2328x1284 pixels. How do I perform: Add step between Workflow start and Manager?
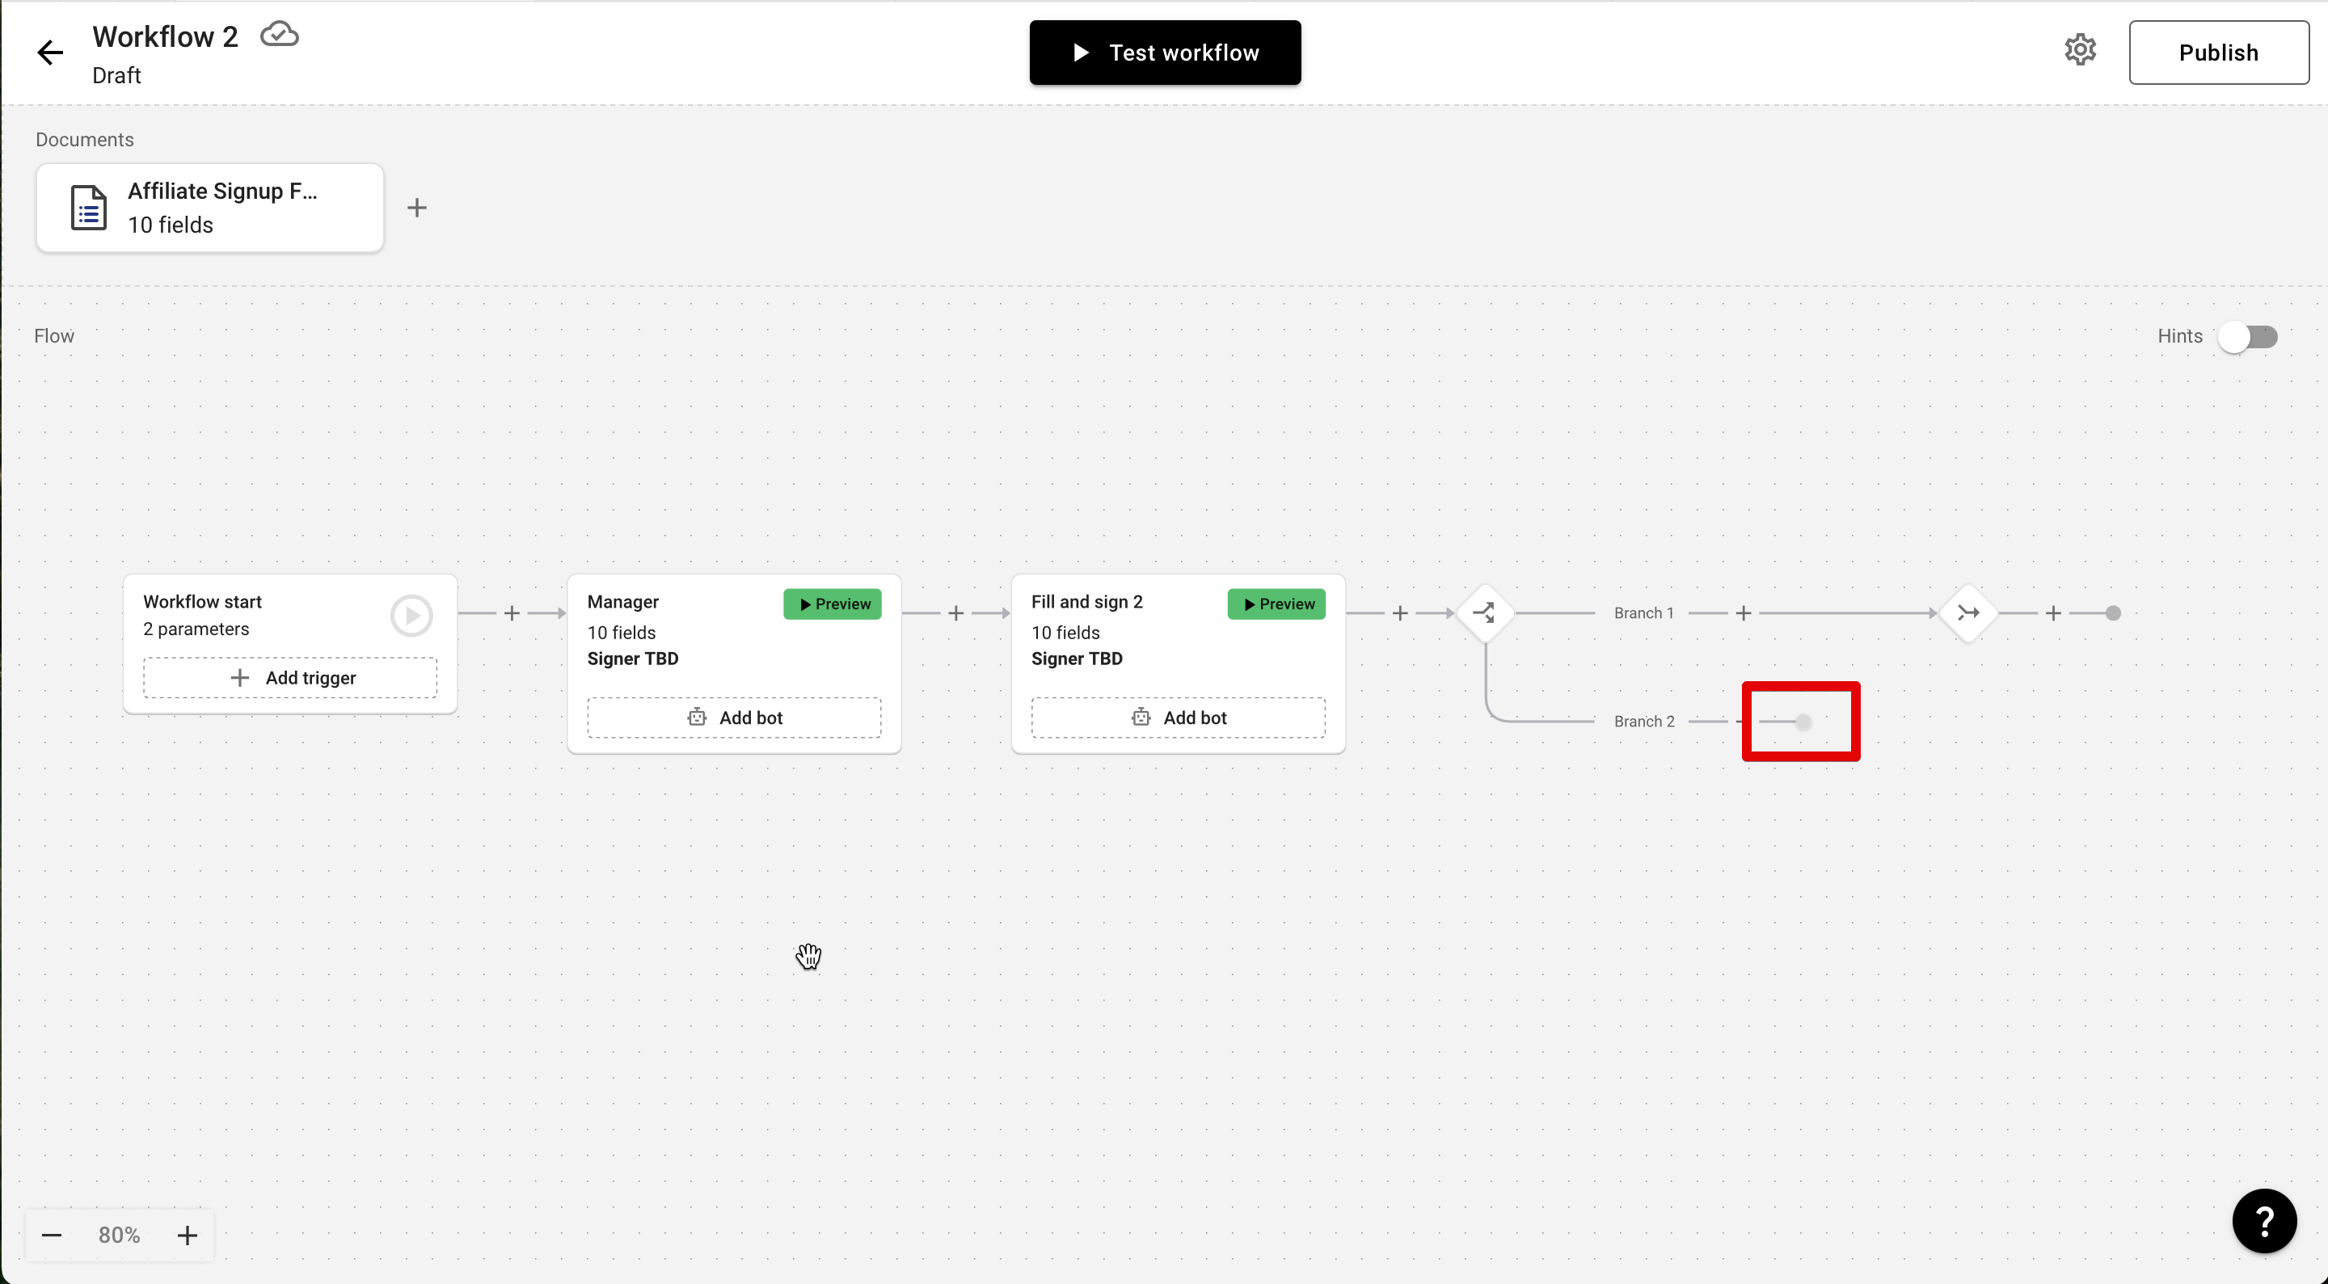point(512,613)
